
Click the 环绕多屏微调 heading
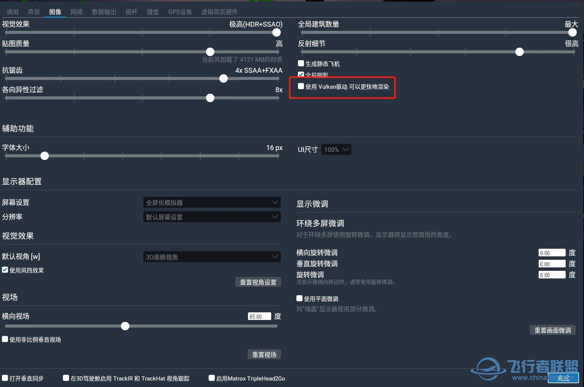point(320,223)
